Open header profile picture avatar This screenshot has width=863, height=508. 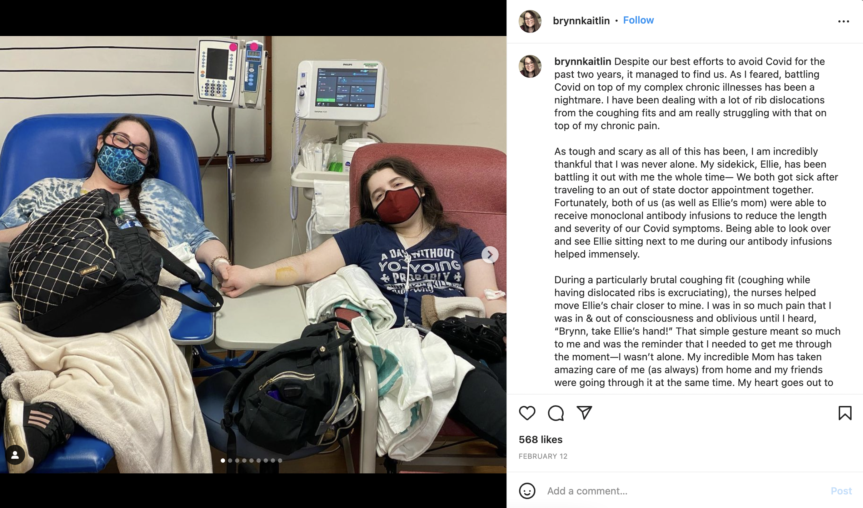click(530, 21)
